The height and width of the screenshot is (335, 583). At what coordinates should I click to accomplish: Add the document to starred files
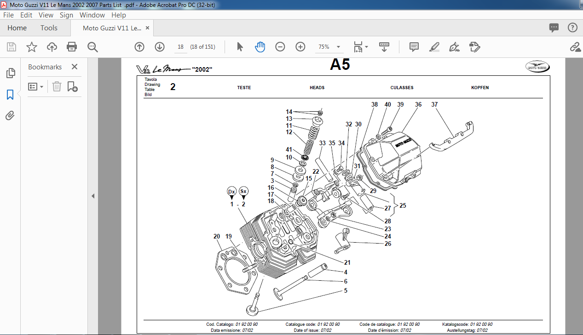[x=31, y=46]
